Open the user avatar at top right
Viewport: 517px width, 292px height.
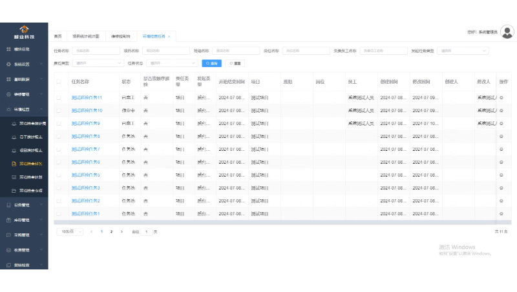coord(507,32)
